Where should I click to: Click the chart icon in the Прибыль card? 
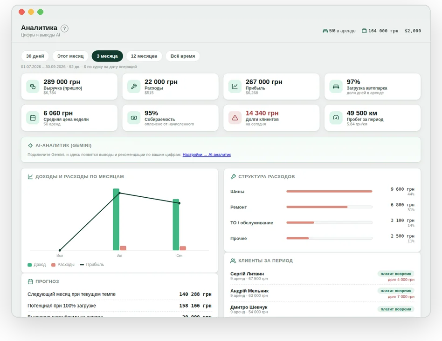click(235, 87)
